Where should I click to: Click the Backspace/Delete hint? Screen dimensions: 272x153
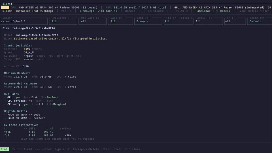click(86, 149)
